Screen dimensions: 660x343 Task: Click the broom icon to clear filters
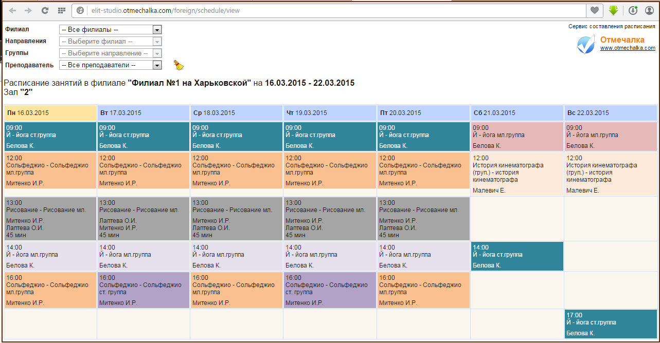pos(178,65)
